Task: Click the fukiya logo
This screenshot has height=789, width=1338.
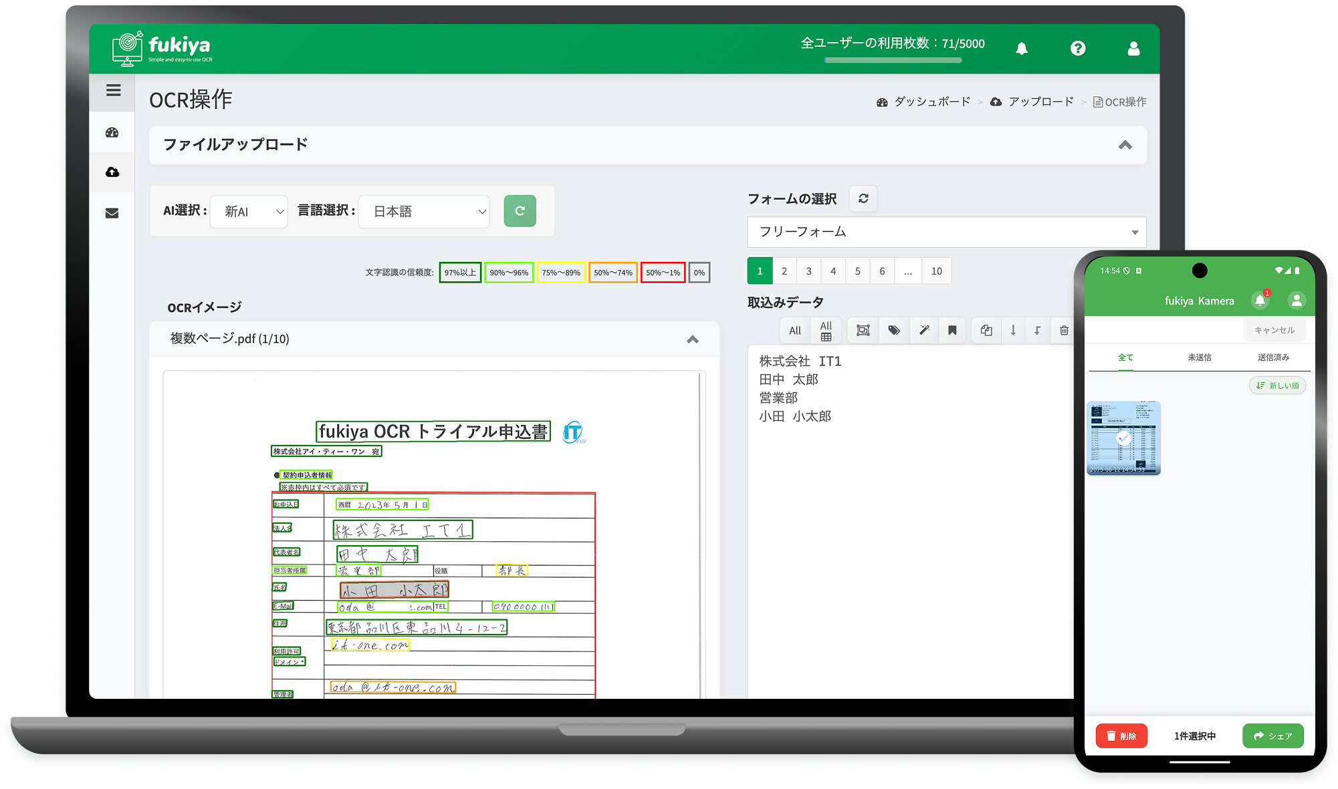Action: 162,48
